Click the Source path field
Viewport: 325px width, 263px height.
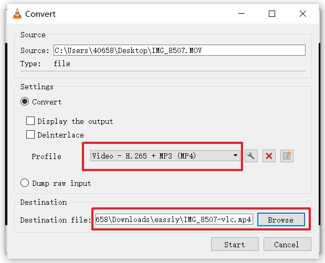[179, 50]
